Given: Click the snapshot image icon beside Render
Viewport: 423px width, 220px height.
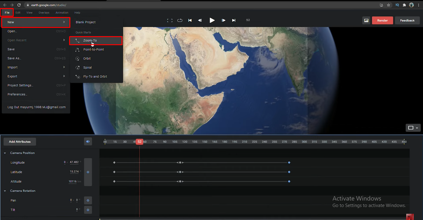Looking at the screenshot, I should 366,20.
